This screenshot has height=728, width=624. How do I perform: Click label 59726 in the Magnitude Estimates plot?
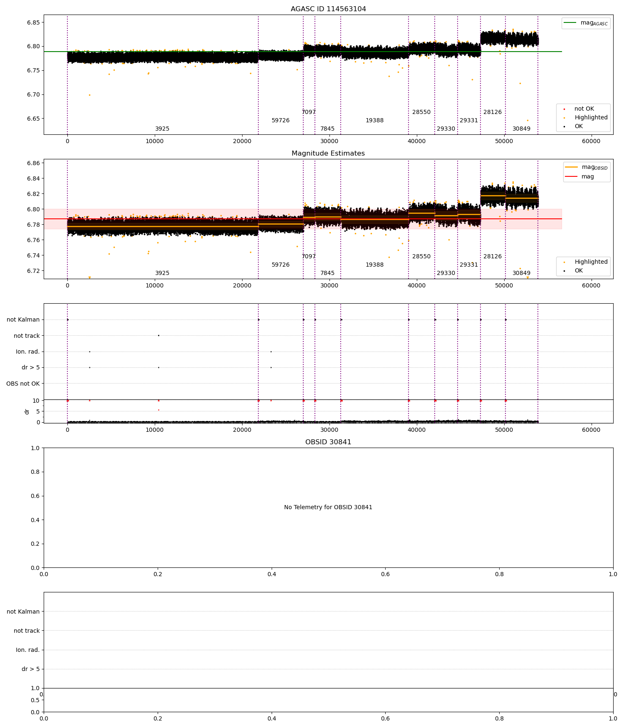pyautogui.click(x=281, y=265)
